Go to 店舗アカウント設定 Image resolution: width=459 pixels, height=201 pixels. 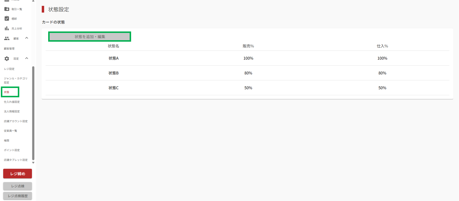point(16,121)
